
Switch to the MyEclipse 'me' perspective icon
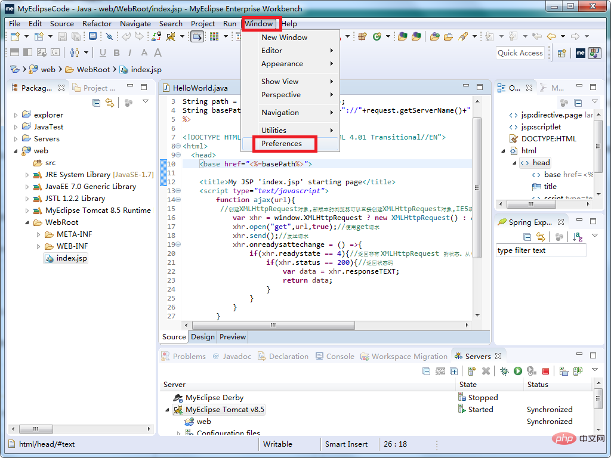pos(580,53)
